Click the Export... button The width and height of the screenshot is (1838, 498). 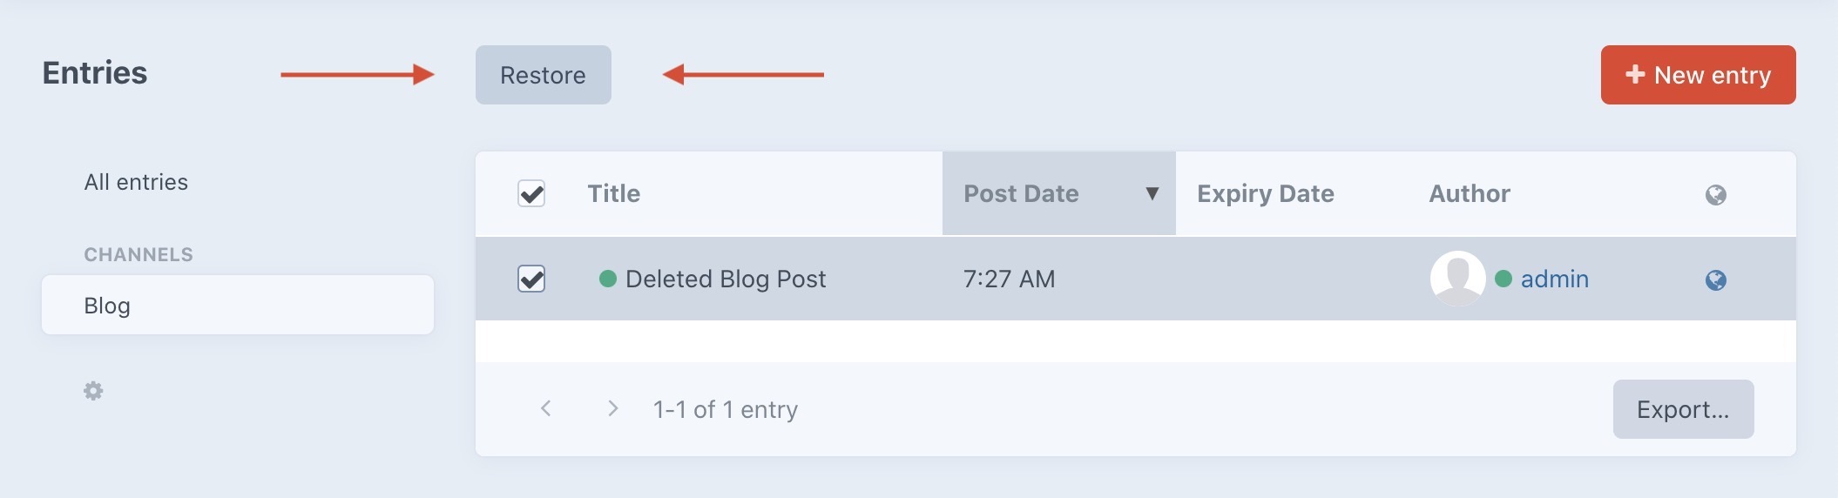click(1683, 409)
